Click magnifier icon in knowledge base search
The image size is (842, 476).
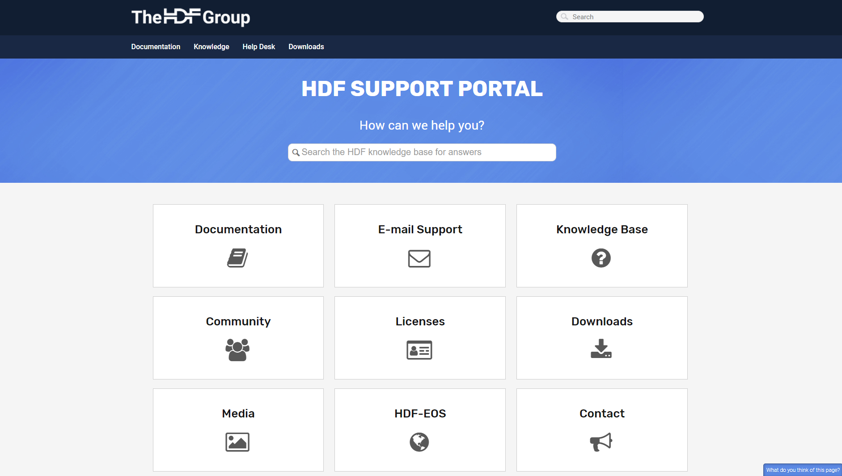click(x=296, y=152)
